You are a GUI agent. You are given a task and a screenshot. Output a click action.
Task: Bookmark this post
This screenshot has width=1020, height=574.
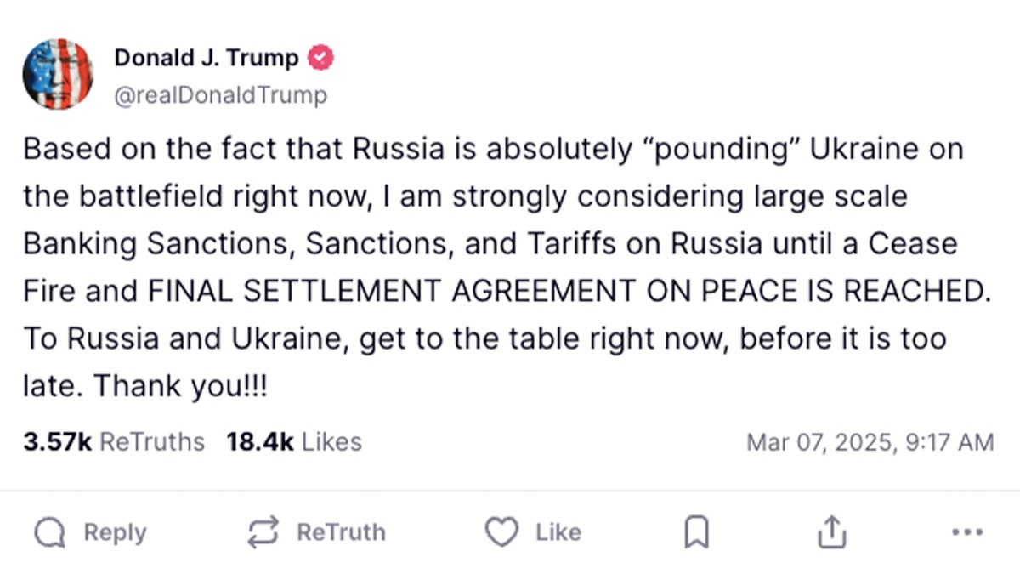click(696, 534)
